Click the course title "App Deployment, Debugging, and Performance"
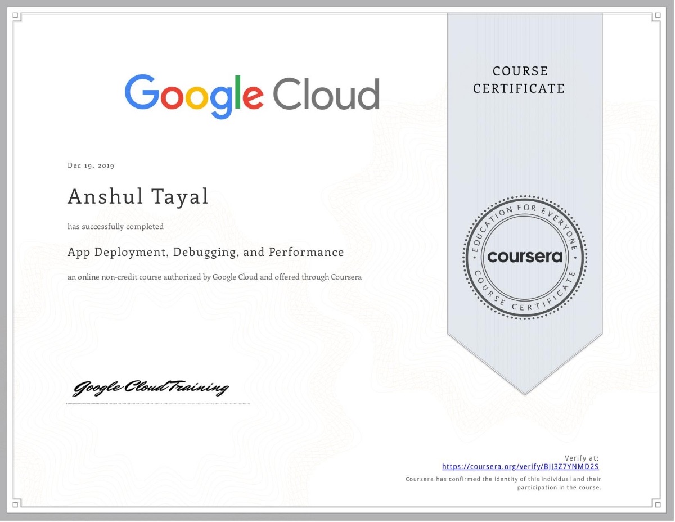675x522 pixels. 206,253
